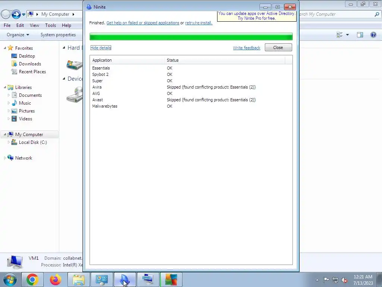The height and width of the screenshot is (287, 382).
Task: Click the network tray icon
Action: click(335, 280)
